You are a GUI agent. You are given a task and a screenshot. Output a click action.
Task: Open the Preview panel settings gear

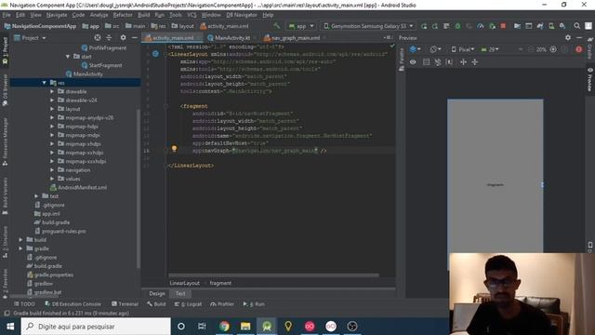tap(568, 37)
